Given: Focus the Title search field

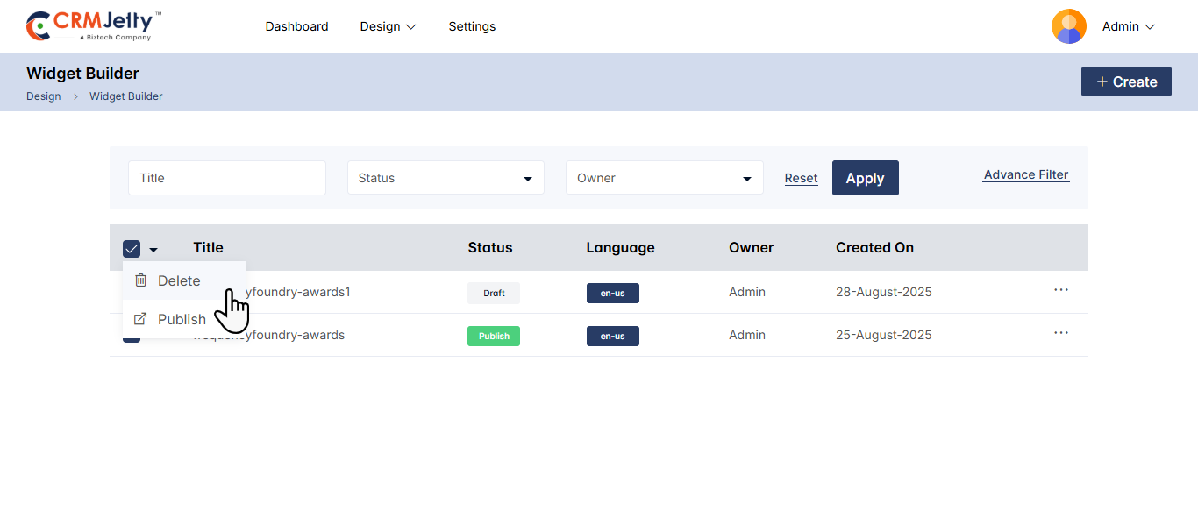Looking at the screenshot, I should pos(227,178).
